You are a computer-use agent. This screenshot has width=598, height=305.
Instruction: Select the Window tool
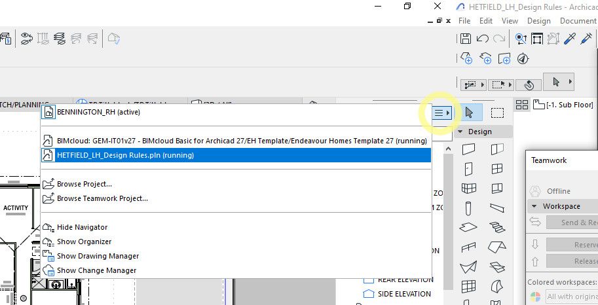497,168
